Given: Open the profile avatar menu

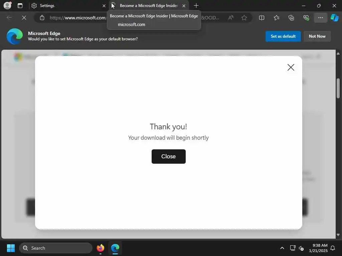Looking at the screenshot, I should pos(8,5).
